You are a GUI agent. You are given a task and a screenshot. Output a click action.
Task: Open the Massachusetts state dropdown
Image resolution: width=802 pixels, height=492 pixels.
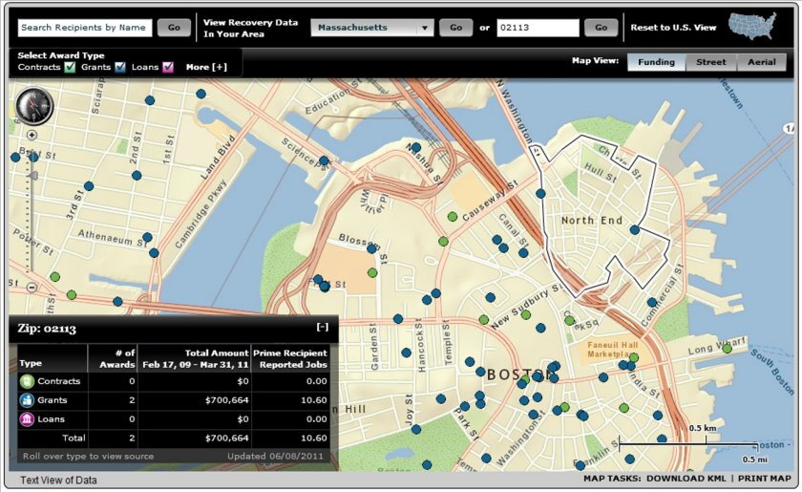[372, 28]
